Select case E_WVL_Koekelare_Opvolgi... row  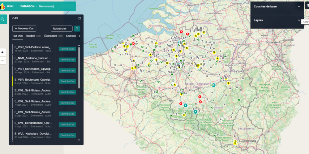tap(34, 135)
